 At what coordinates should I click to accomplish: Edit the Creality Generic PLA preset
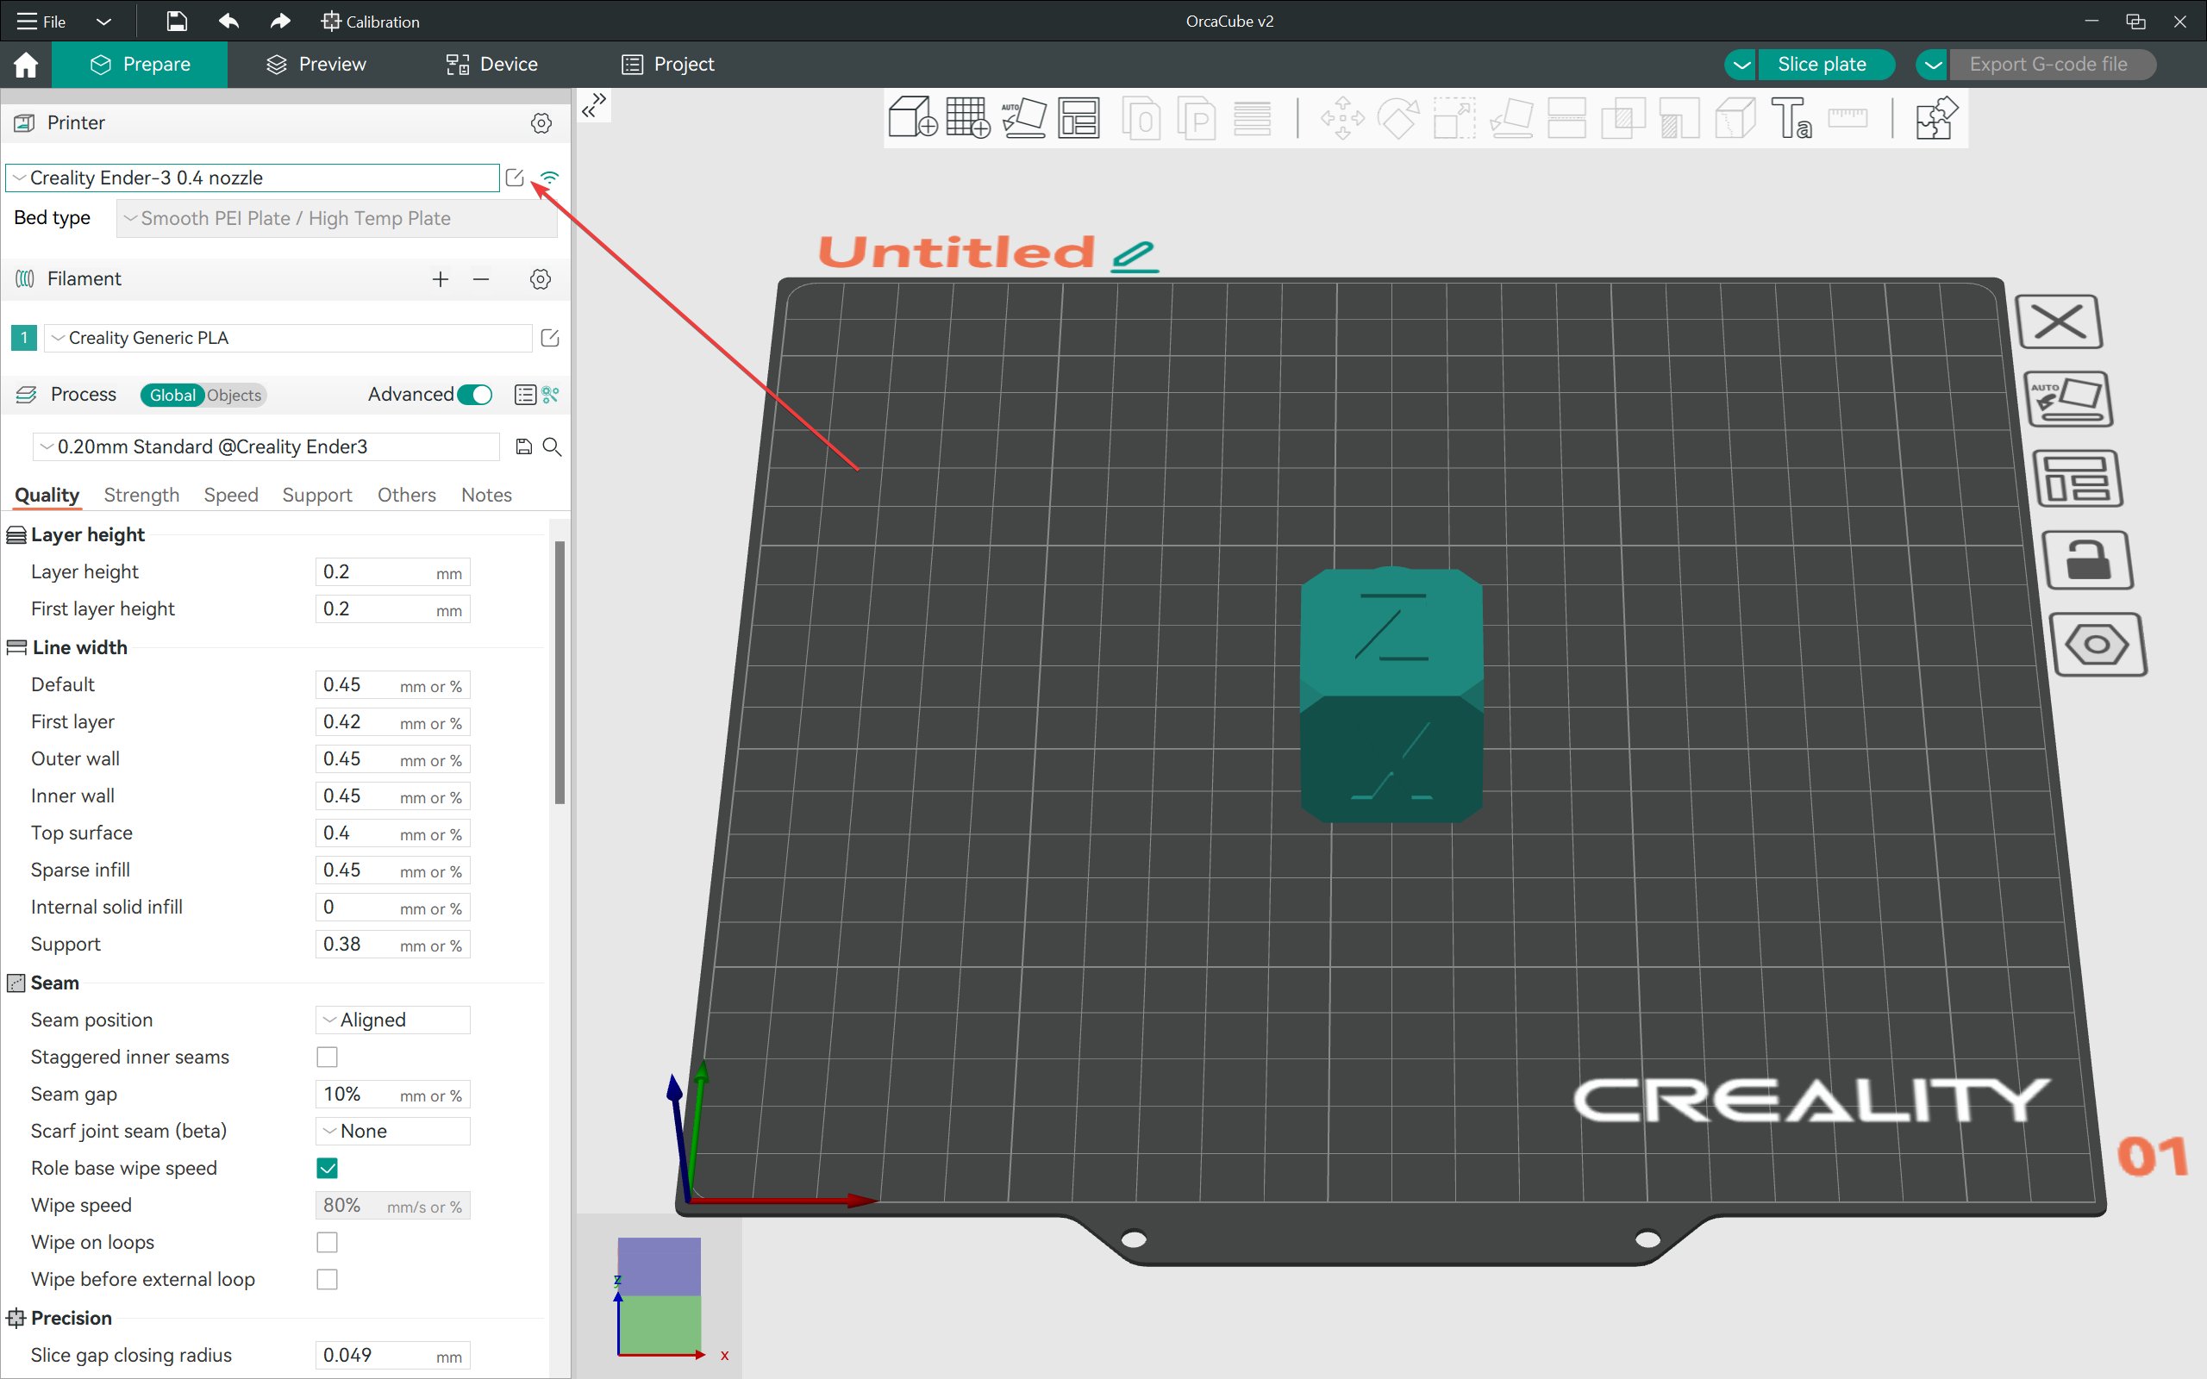(x=550, y=339)
